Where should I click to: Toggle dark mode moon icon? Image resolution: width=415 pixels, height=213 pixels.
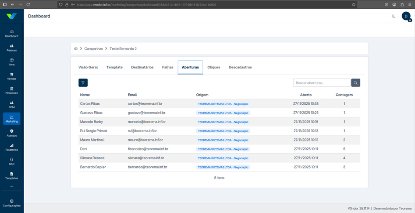[x=394, y=16]
